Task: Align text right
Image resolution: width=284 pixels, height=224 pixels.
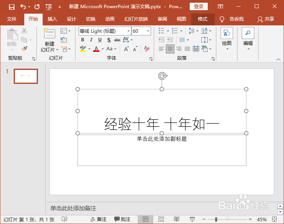Action: (x=179, y=49)
